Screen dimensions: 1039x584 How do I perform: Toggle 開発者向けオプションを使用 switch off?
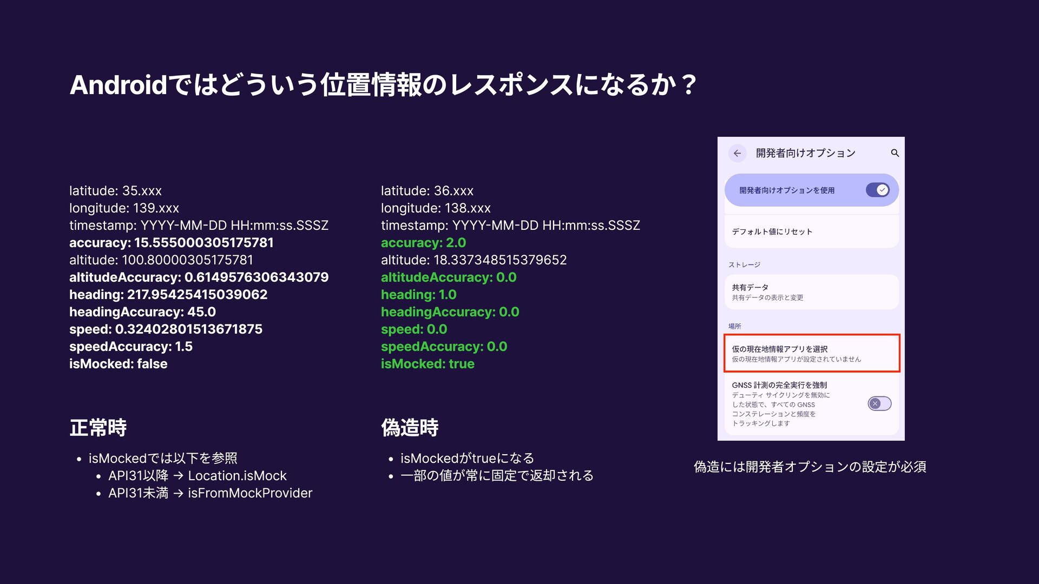(877, 190)
